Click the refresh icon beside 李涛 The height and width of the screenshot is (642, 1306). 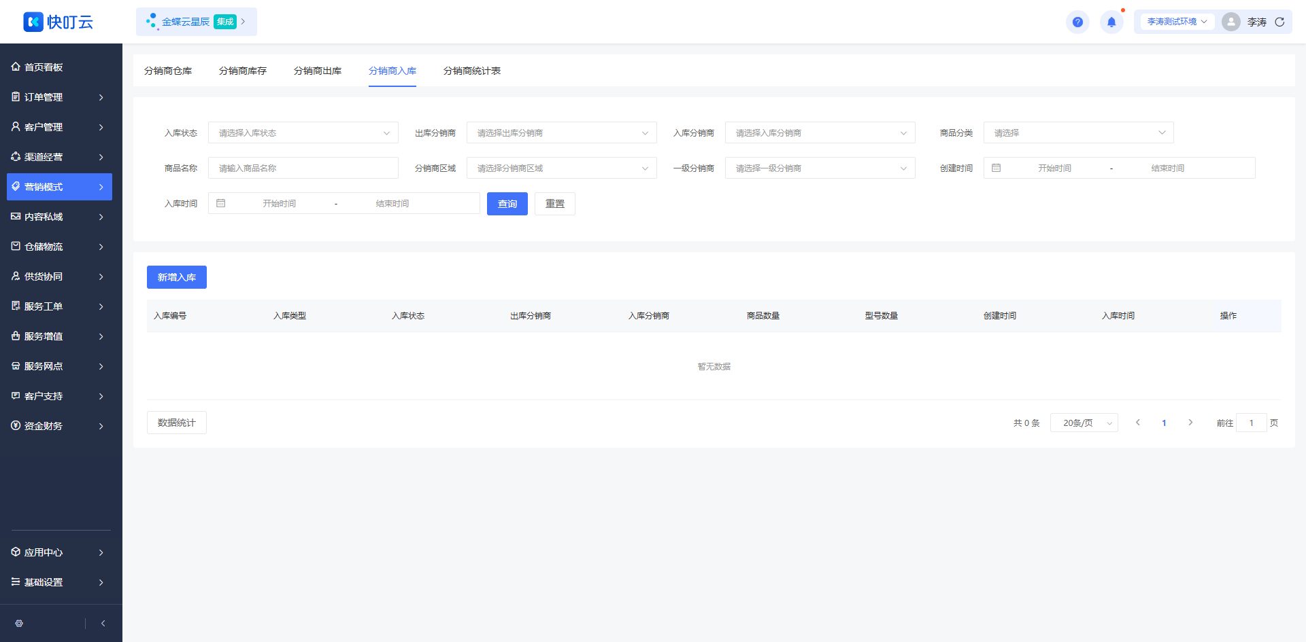click(x=1279, y=22)
